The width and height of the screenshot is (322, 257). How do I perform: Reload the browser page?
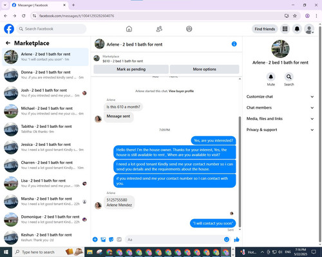24,16
